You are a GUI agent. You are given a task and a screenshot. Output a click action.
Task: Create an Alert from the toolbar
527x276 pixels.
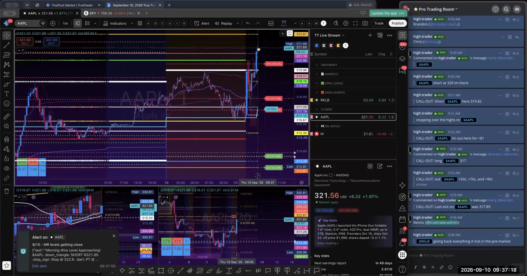[202, 23]
